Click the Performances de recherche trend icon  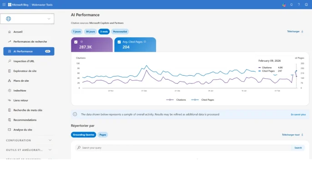(x=10, y=41)
